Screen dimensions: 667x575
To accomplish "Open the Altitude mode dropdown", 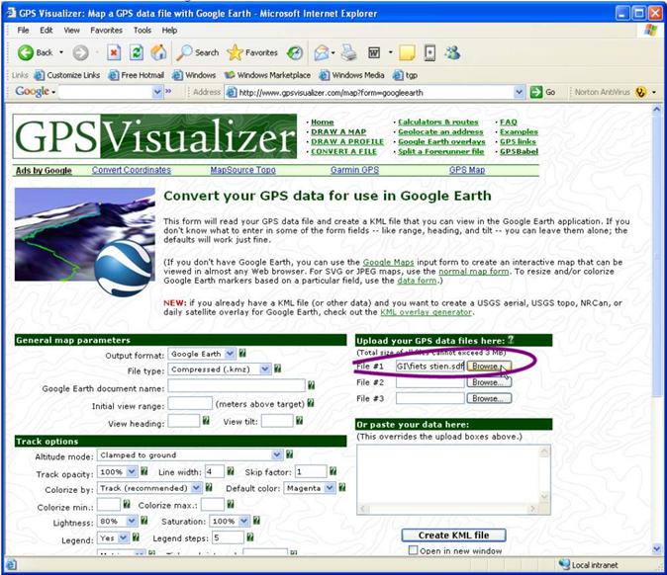I will [x=190, y=454].
